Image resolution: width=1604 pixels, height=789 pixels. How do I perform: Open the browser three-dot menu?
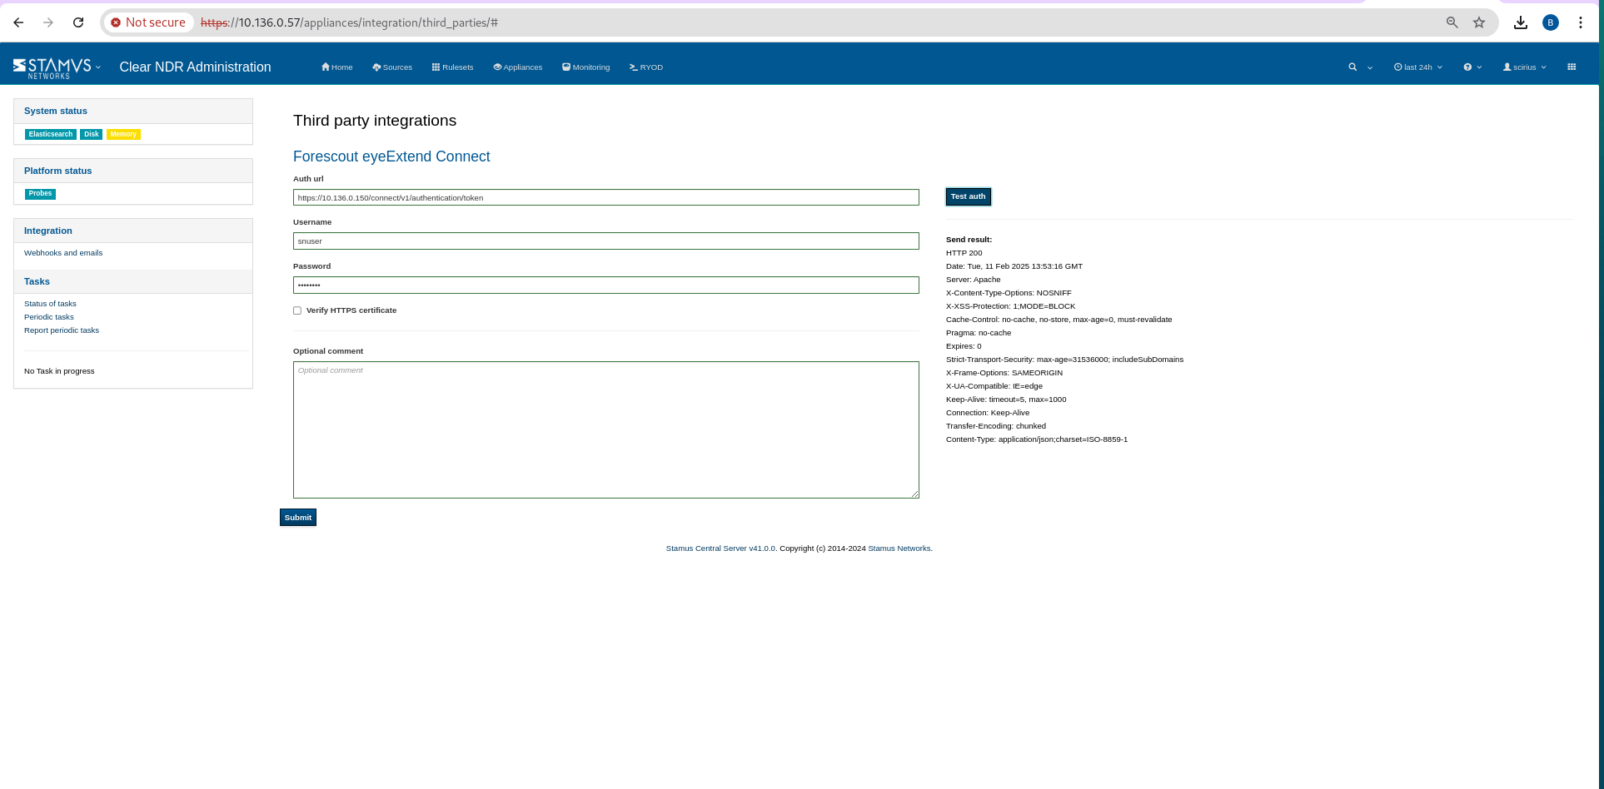pos(1581,22)
